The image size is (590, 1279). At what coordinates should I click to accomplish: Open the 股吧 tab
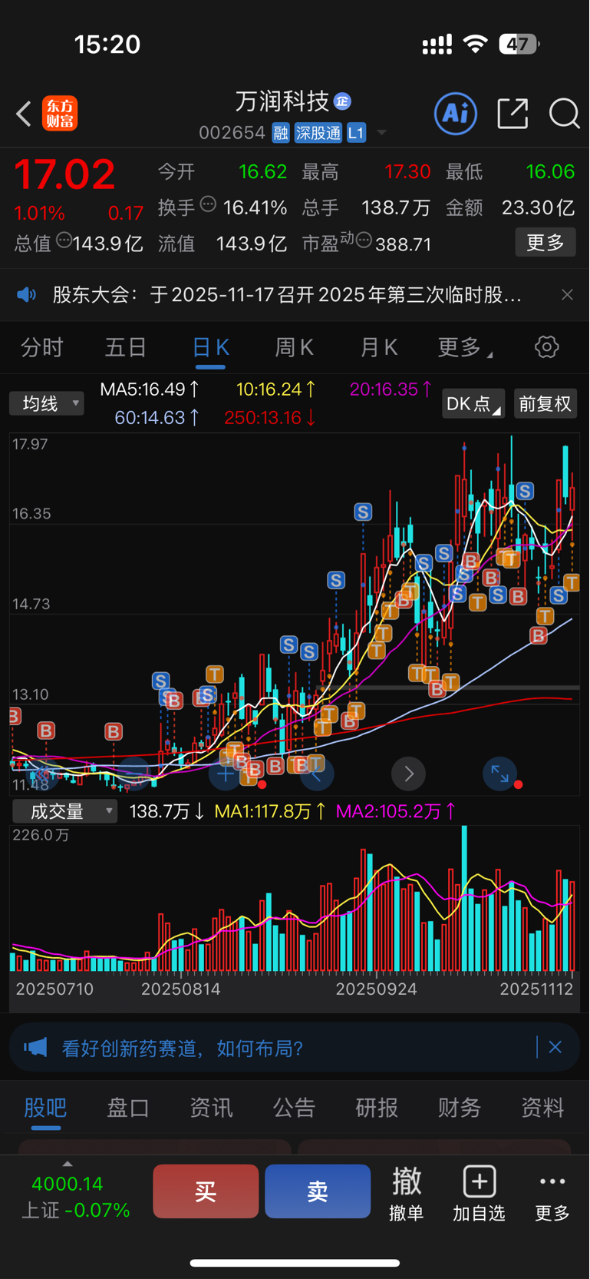click(45, 1108)
